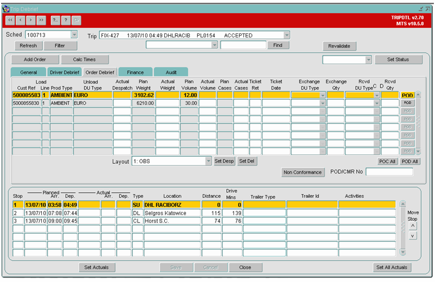Open Exchange DU Type dropdown in first order row
The width and height of the screenshot is (435, 282).
pyautogui.click(x=322, y=95)
